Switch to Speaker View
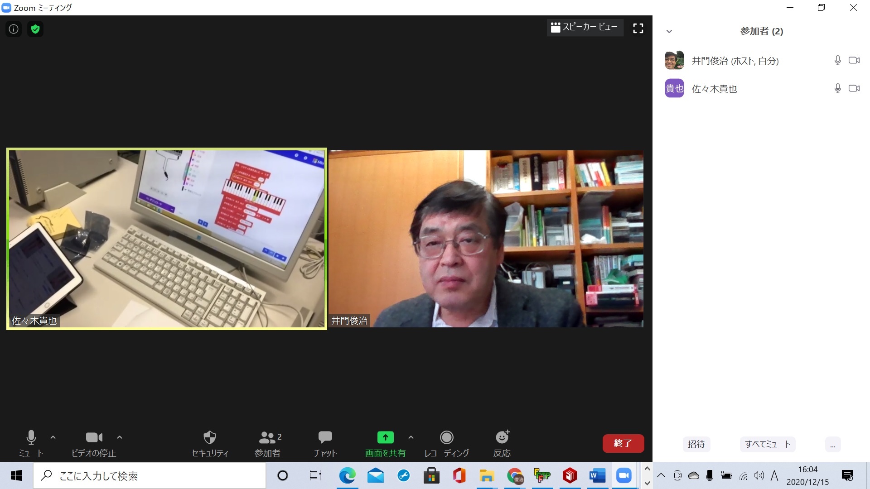This screenshot has height=489, width=870. (585, 28)
